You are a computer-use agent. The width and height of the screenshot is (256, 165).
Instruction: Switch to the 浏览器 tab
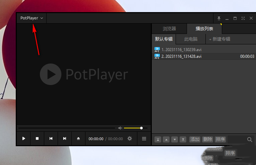pos(169,29)
